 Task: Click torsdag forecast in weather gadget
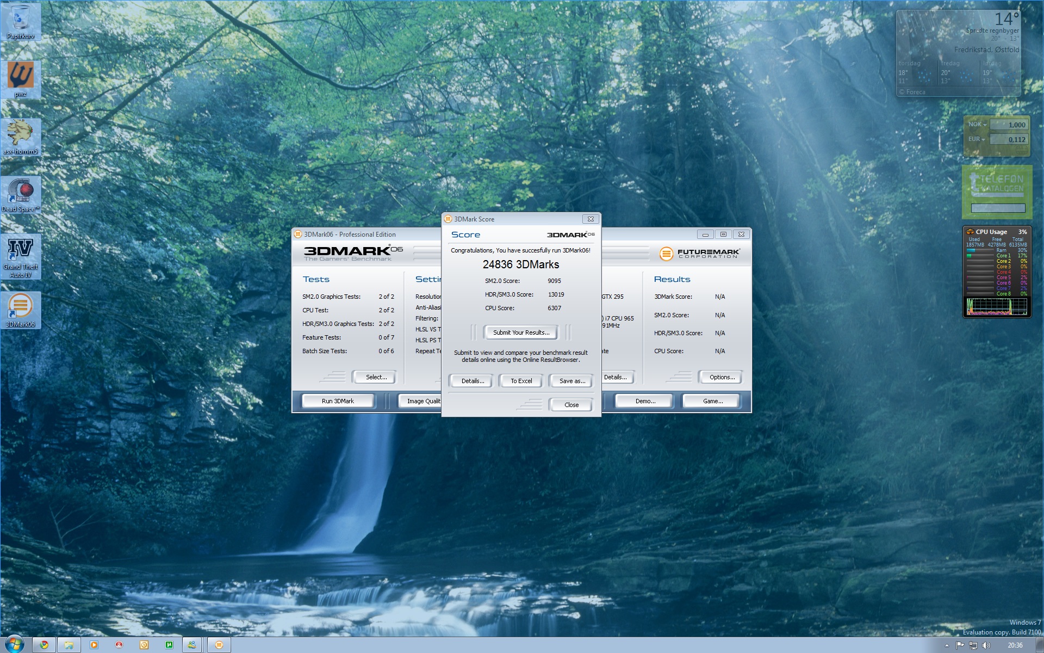click(917, 72)
